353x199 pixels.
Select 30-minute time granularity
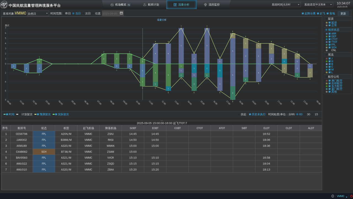[305, 114]
